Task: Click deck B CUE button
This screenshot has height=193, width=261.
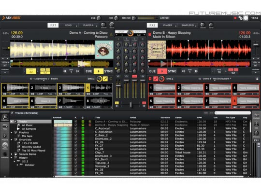Action: pos(152,71)
